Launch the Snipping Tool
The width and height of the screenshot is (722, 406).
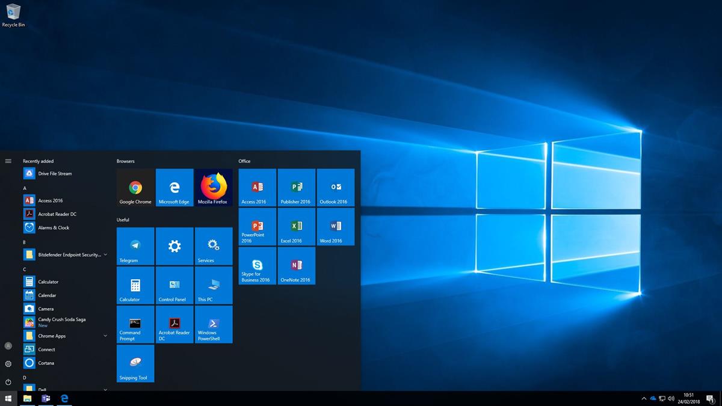[x=135, y=363]
